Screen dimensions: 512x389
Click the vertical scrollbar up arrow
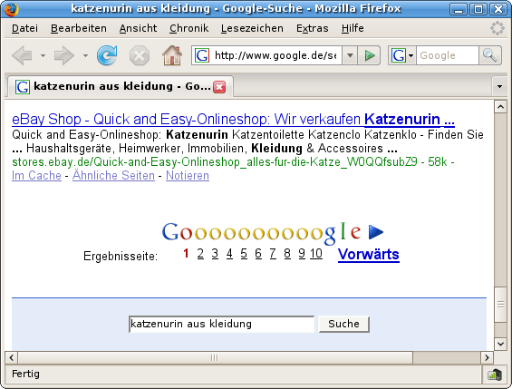500,107
